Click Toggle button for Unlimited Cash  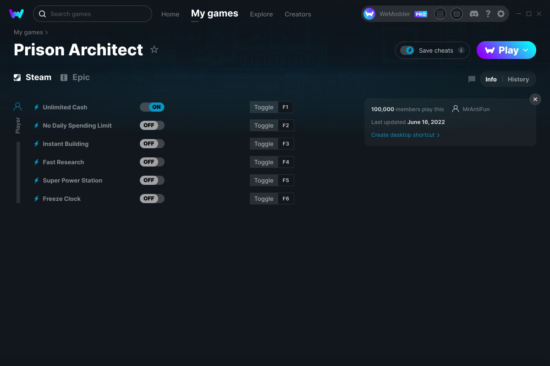pos(264,107)
